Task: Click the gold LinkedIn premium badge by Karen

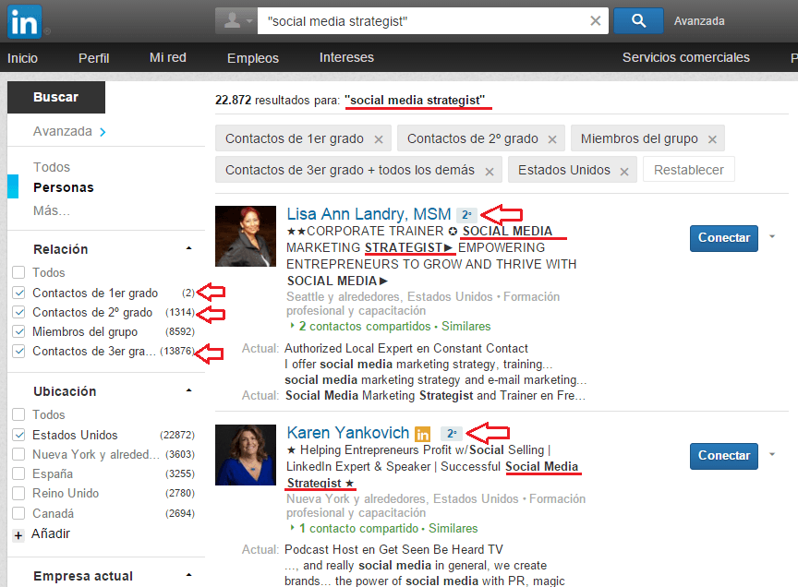Action: tap(422, 434)
